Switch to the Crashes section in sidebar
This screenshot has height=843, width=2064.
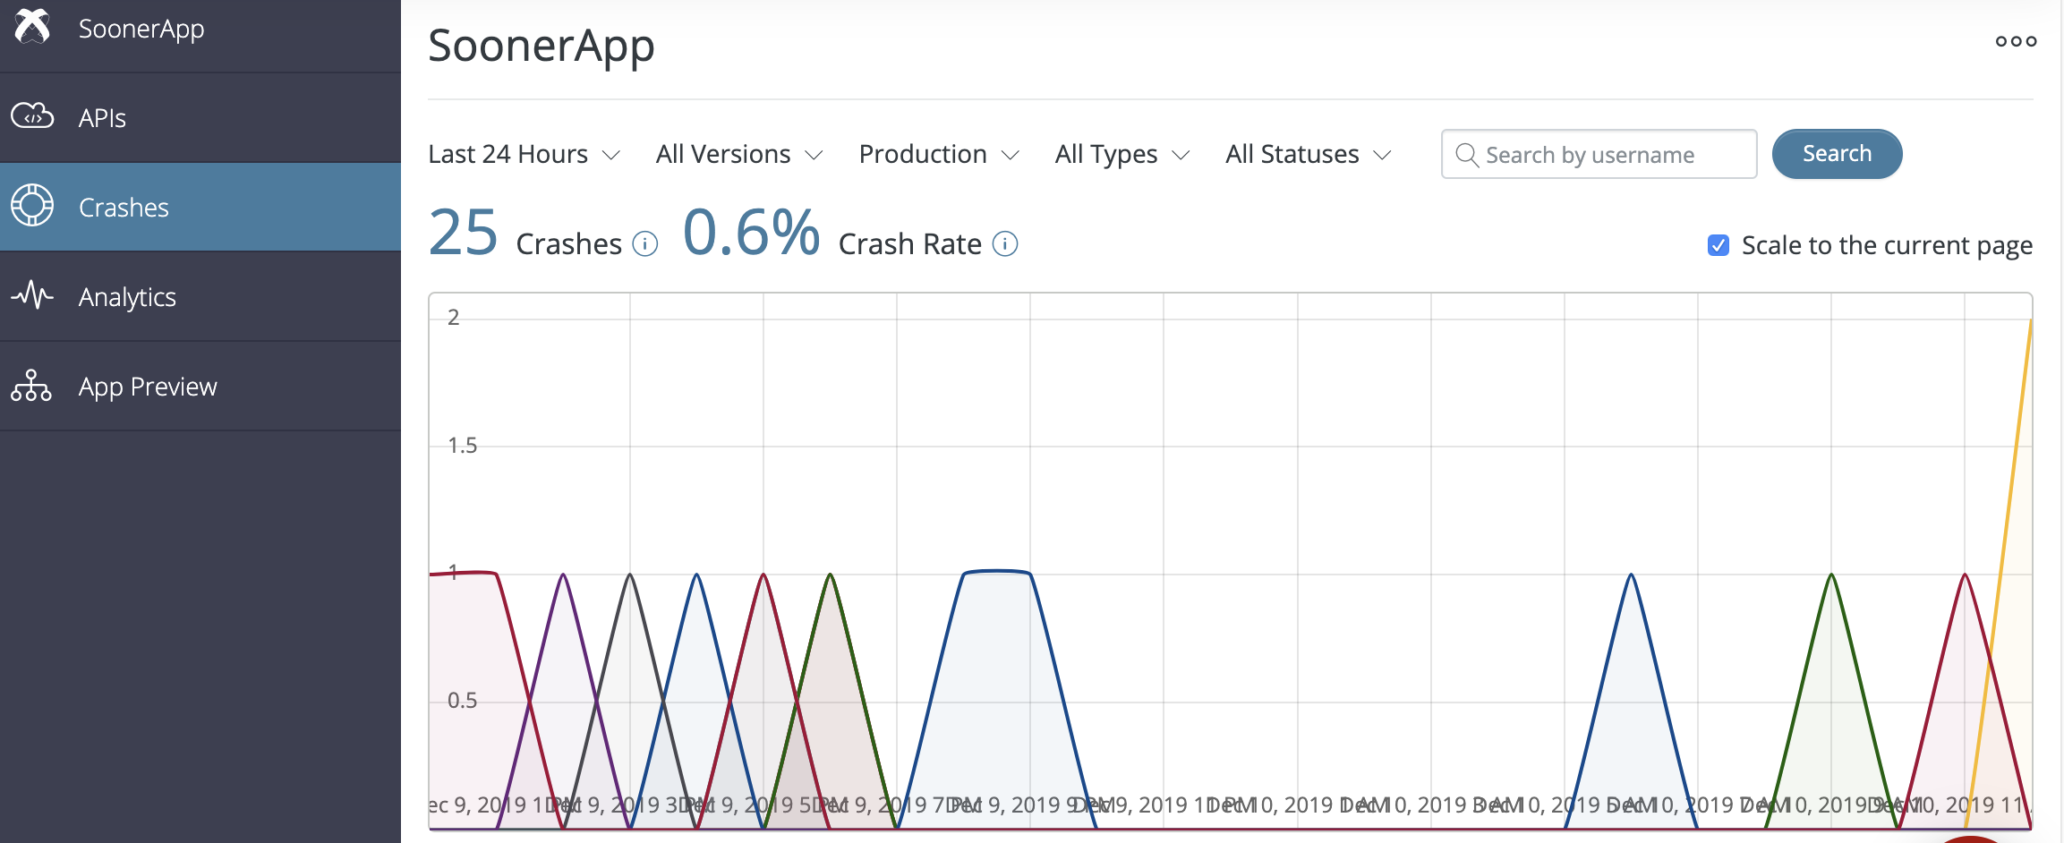coord(123,206)
